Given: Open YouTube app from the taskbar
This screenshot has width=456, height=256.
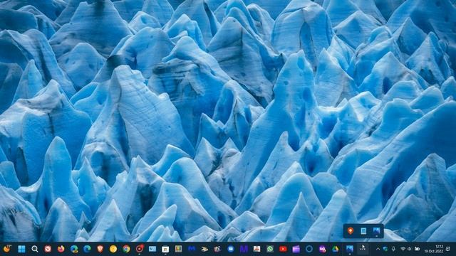Looking at the screenshot, I should (283, 249).
